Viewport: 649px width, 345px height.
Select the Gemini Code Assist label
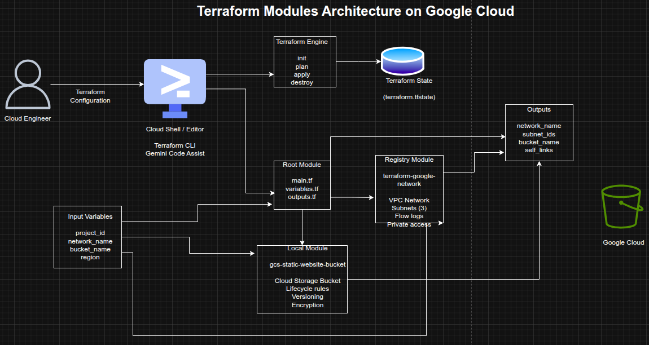coord(175,153)
